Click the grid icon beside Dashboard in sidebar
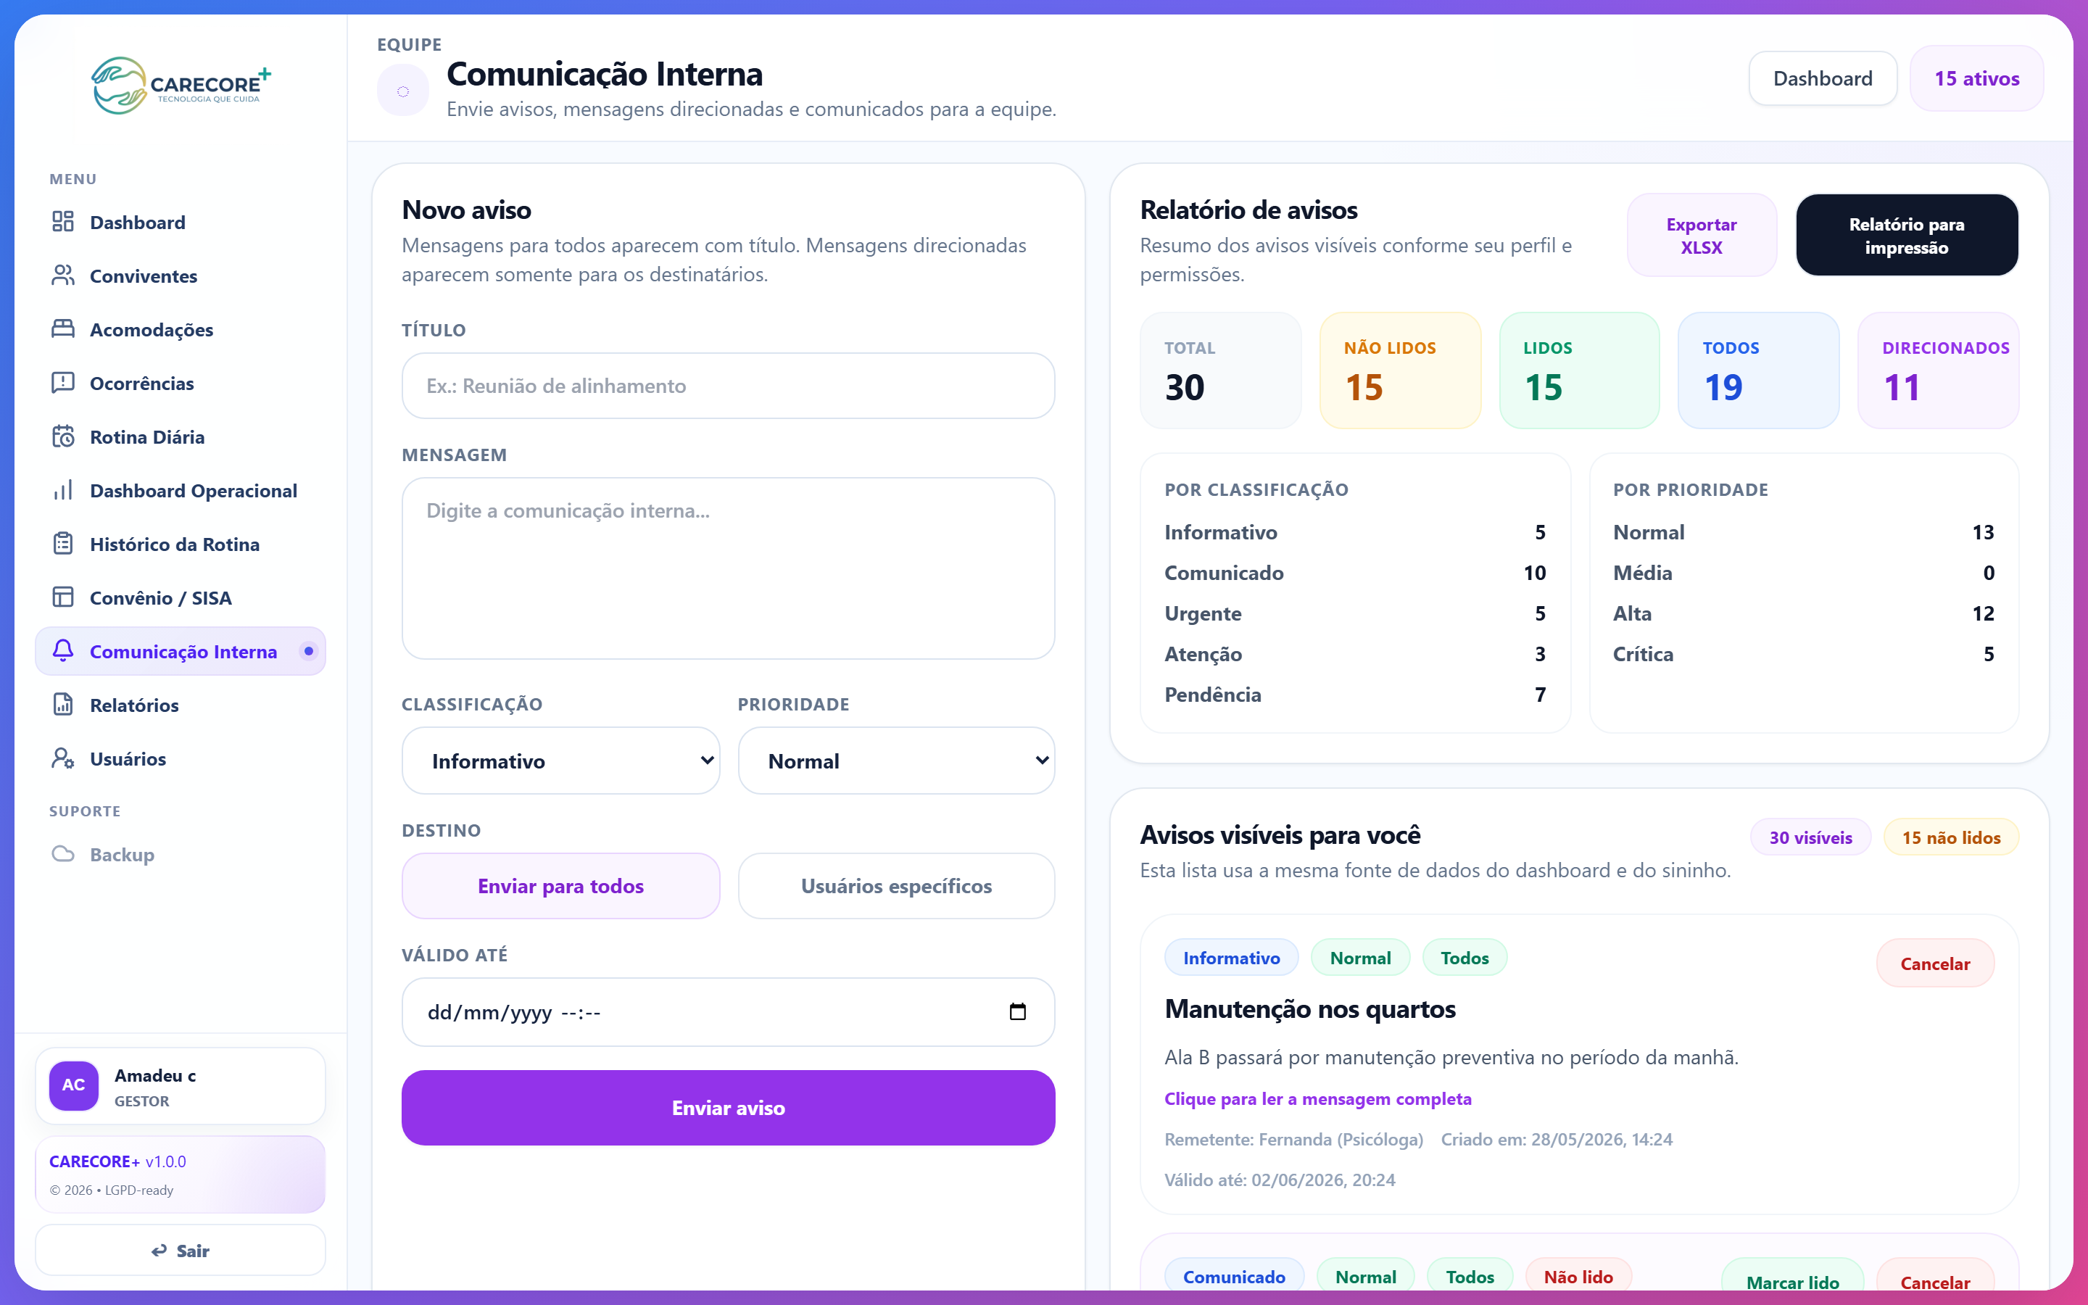The width and height of the screenshot is (2088, 1305). 63,222
